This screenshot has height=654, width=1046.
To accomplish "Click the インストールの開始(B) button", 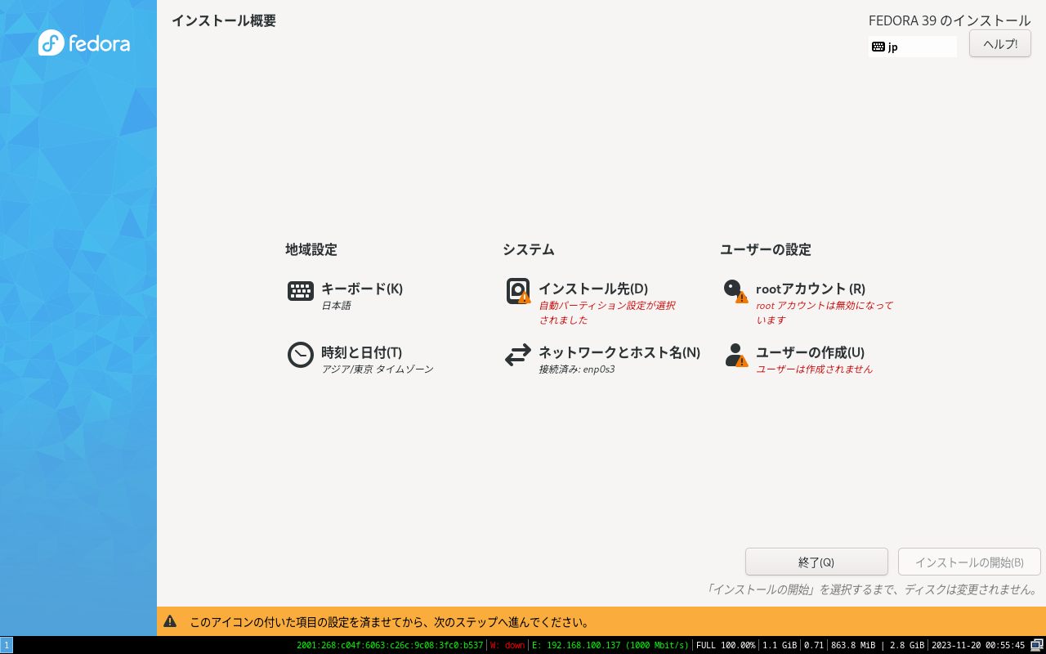I will coord(969,562).
